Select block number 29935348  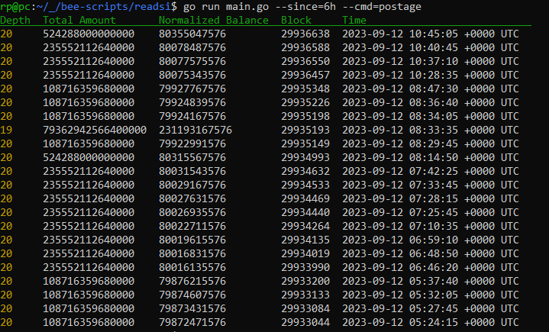click(x=305, y=89)
